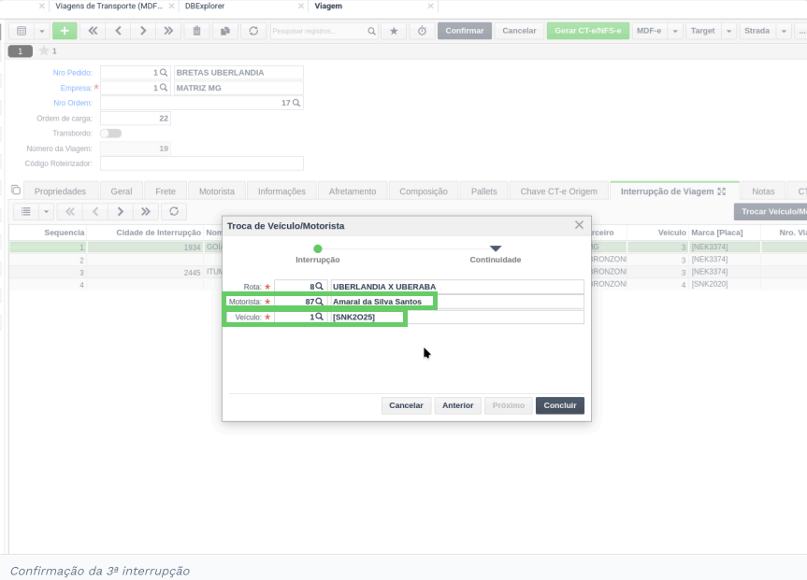Click the duplicate record icon in the toolbar
The width and height of the screenshot is (807, 580).
click(225, 31)
